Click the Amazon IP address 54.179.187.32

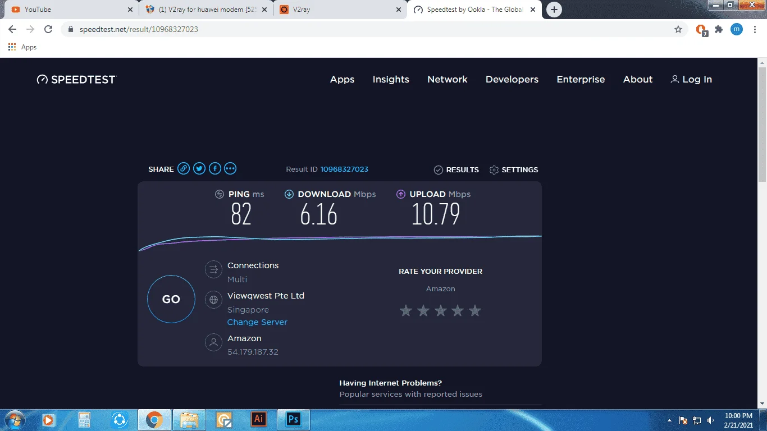(x=253, y=352)
